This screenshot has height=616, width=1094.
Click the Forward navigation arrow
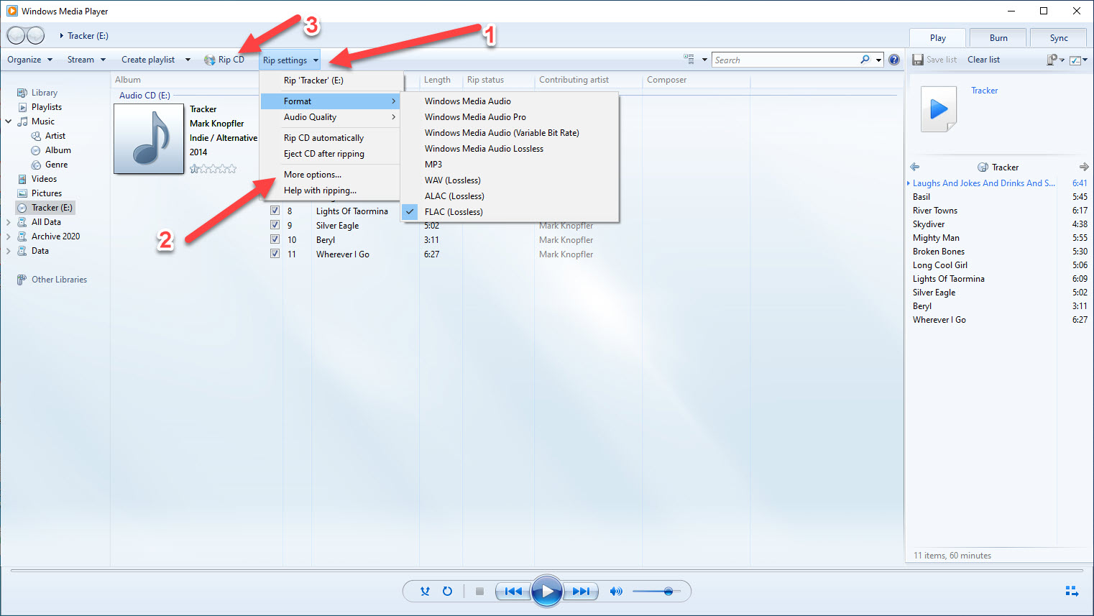pos(35,35)
